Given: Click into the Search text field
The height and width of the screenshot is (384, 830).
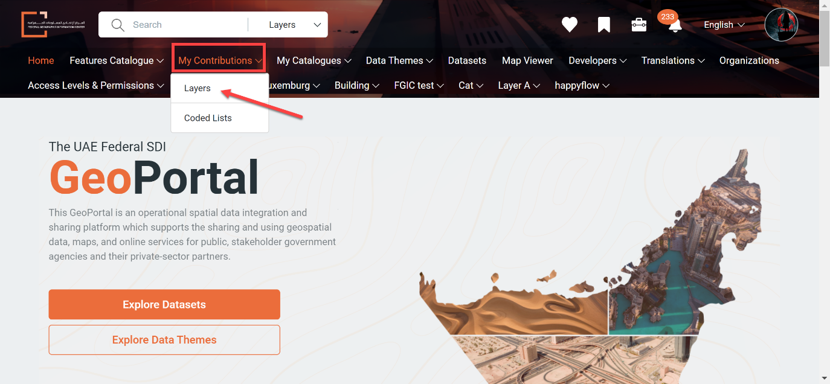Looking at the screenshot, I should point(187,25).
